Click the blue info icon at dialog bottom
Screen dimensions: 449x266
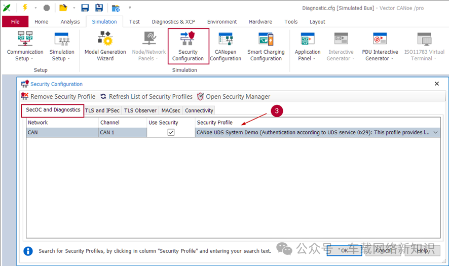tap(28, 251)
